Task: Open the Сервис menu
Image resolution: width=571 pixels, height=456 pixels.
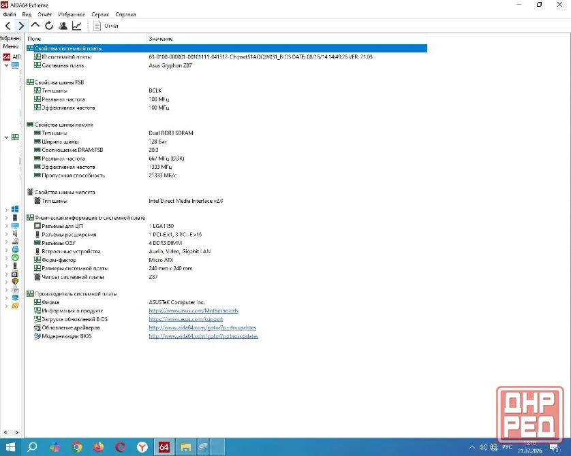Action: click(100, 14)
